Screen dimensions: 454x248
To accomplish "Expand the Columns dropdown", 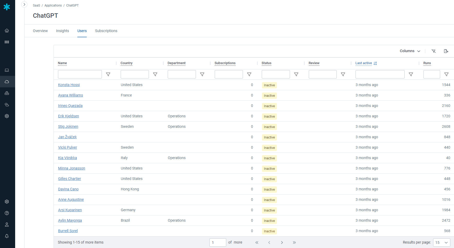I will (x=410, y=51).
